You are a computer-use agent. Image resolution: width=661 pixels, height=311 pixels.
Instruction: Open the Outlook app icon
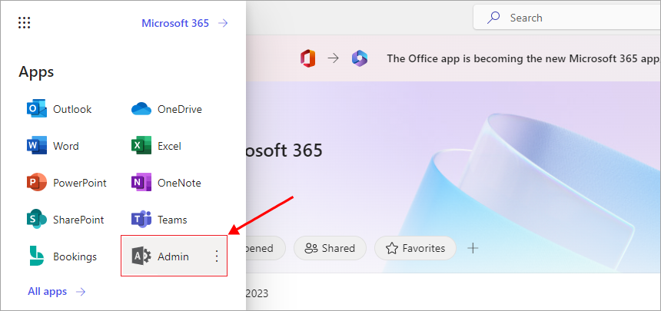pyautogui.click(x=37, y=109)
